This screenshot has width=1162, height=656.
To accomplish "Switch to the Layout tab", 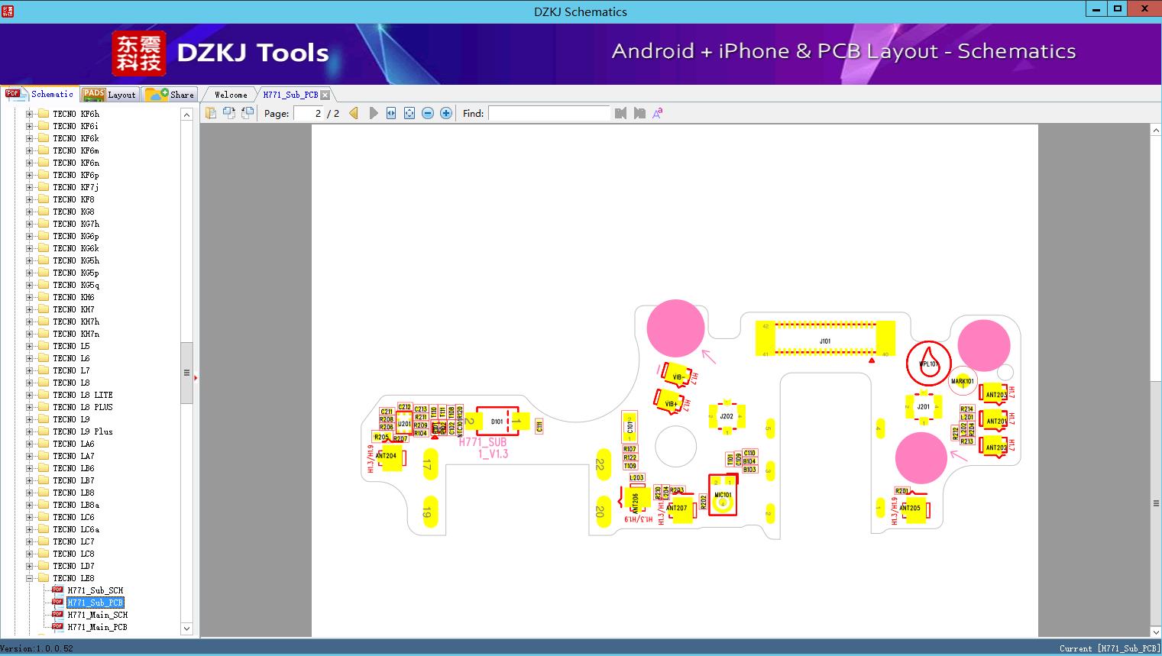I will coord(109,95).
